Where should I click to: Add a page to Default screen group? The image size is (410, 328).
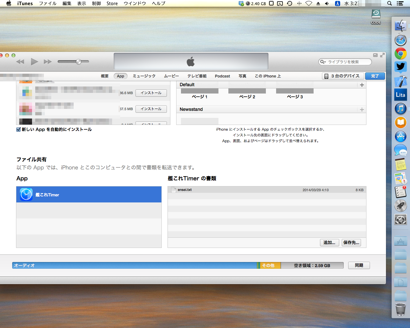[362, 85]
